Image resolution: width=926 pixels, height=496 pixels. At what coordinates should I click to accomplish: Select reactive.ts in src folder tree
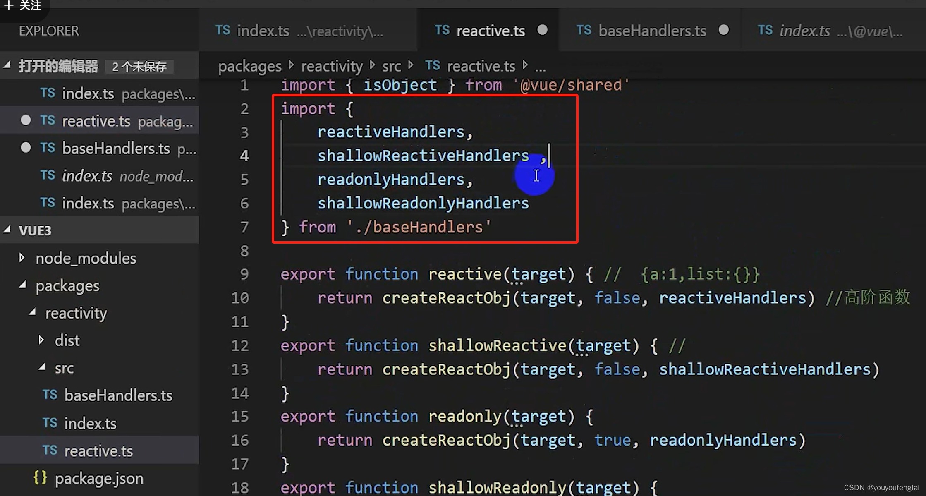[x=98, y=451]
